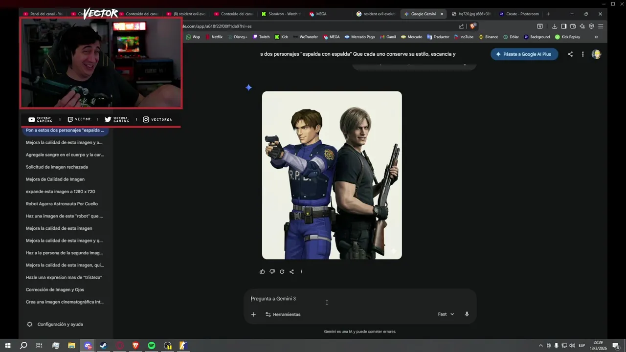
Task: Open the Kick Replay bookmark
Action: [567, 37]
